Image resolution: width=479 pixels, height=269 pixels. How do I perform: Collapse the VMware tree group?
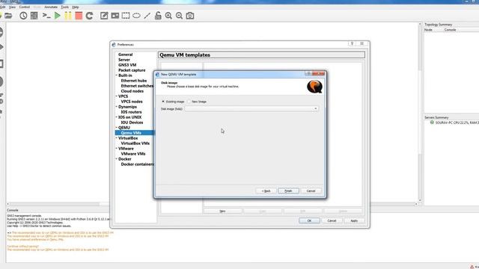[117, 149]
